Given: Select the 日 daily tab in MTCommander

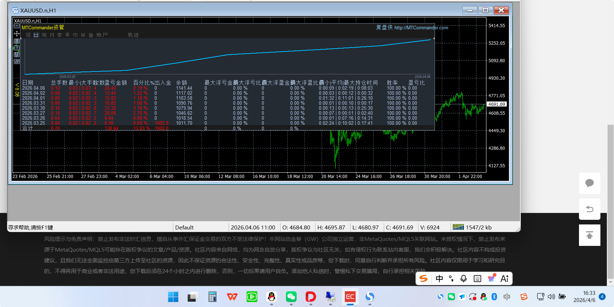Looking at the screenshot, I should click(x=36, y=35).
